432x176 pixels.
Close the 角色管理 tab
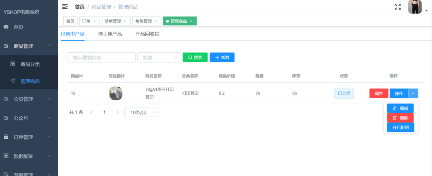(x=156, y=21)
